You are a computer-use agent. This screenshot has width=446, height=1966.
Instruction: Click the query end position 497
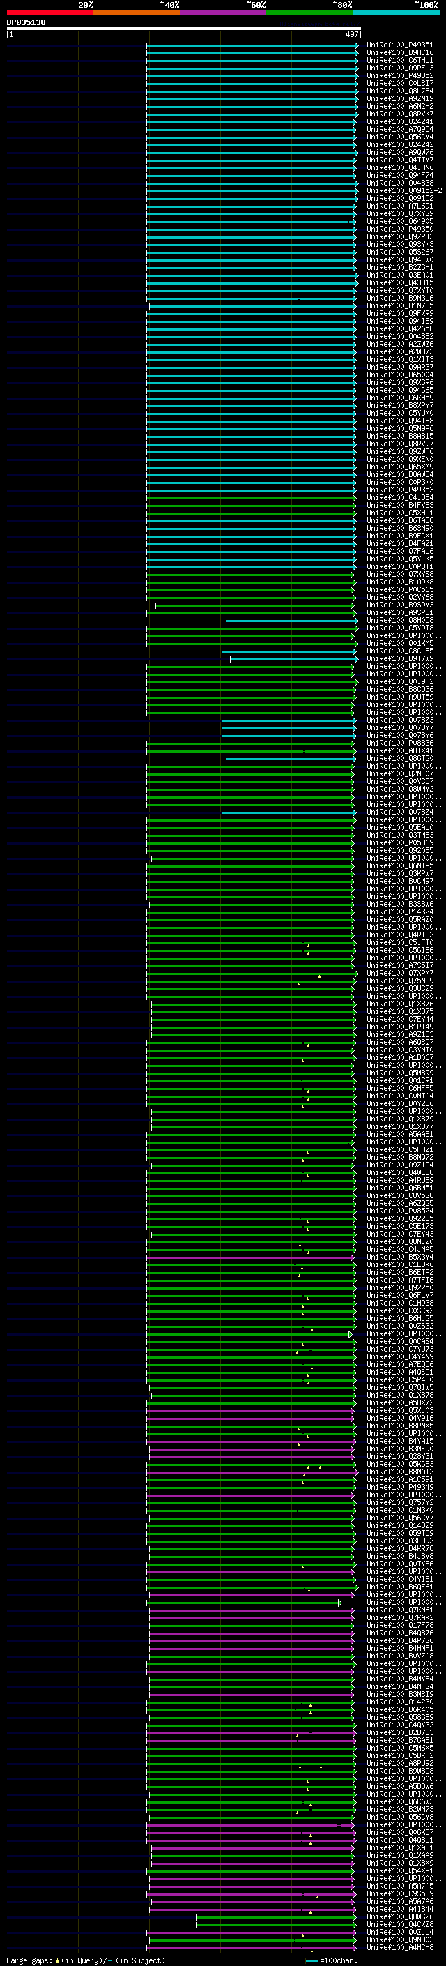pyautogui.click(x=352, y=34)
